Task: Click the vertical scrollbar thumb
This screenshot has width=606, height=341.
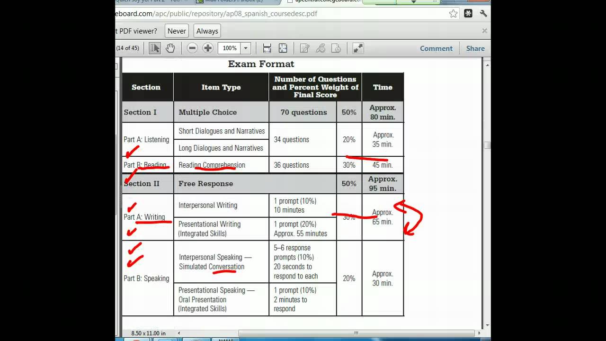Action: 487,145
